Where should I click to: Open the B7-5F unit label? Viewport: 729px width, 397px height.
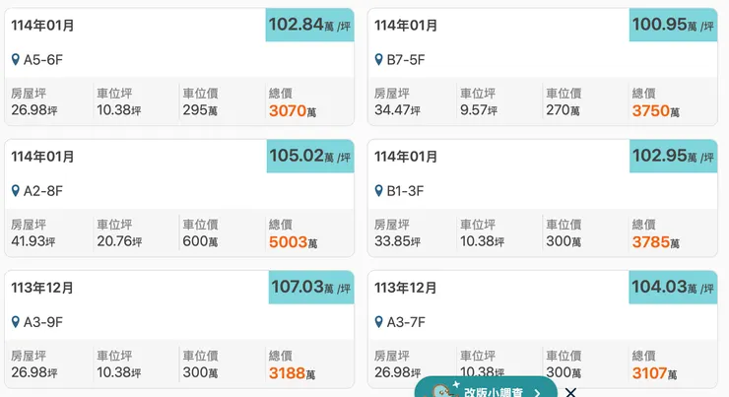(406, 60)
